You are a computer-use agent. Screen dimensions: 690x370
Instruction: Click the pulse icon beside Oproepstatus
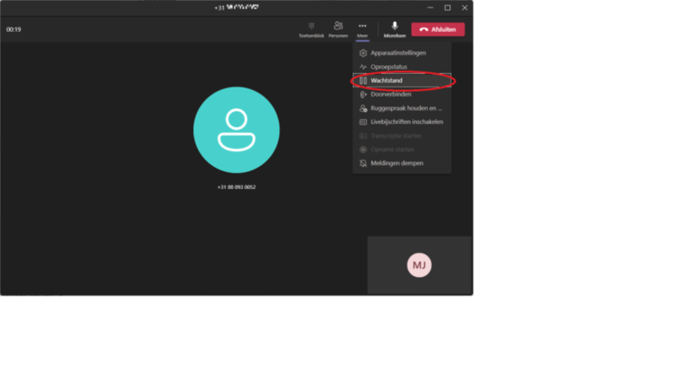(363, 67)
